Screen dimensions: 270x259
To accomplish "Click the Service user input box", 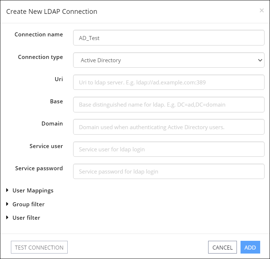I will (x=168, y=149).
